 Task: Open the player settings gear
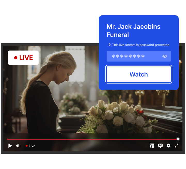168,146
